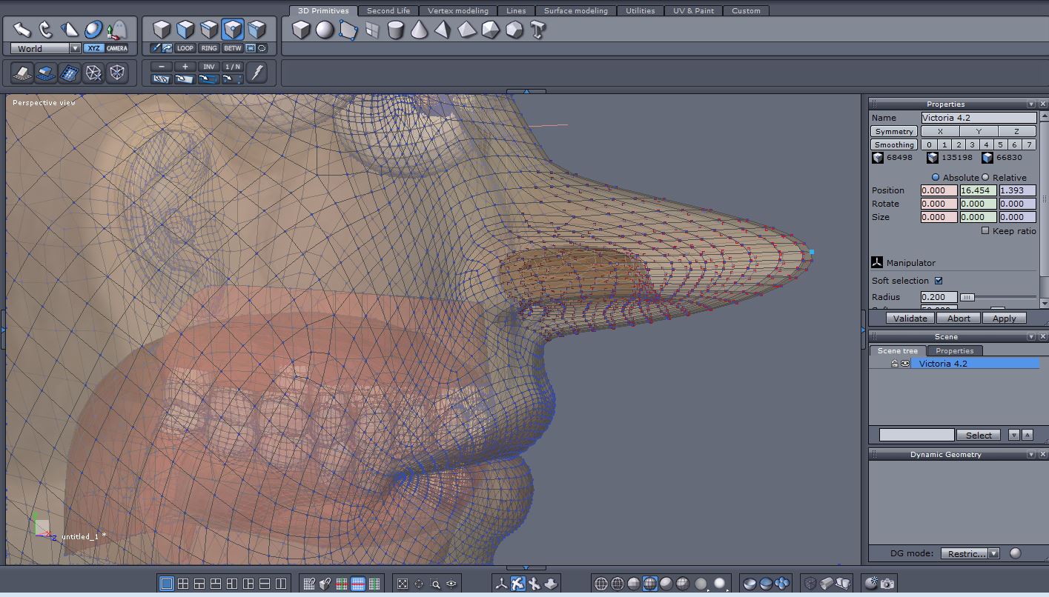Open the World coordinate dropdown
The width and height of the screenshot is (1049, 597).
pos(74,49)
